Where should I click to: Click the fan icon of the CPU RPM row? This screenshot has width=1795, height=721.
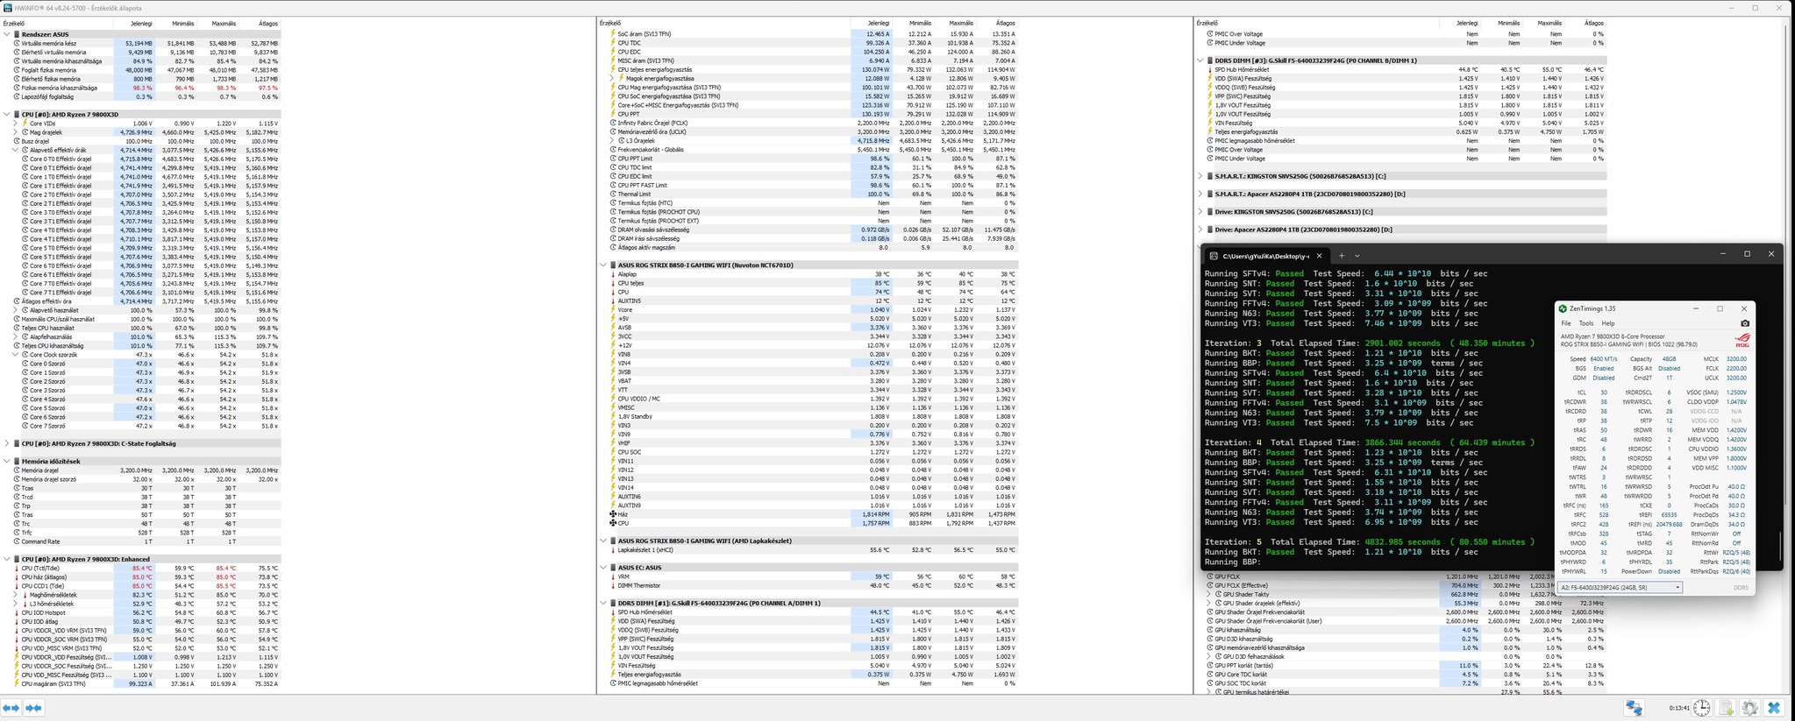click(x=613, y=524)
